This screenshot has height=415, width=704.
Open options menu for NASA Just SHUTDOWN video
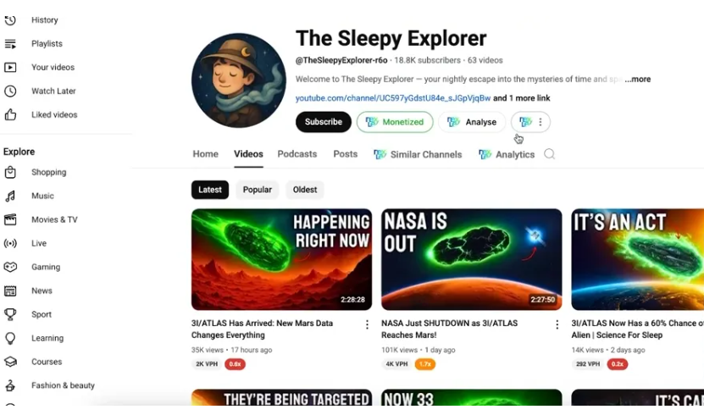pos(557,324)
